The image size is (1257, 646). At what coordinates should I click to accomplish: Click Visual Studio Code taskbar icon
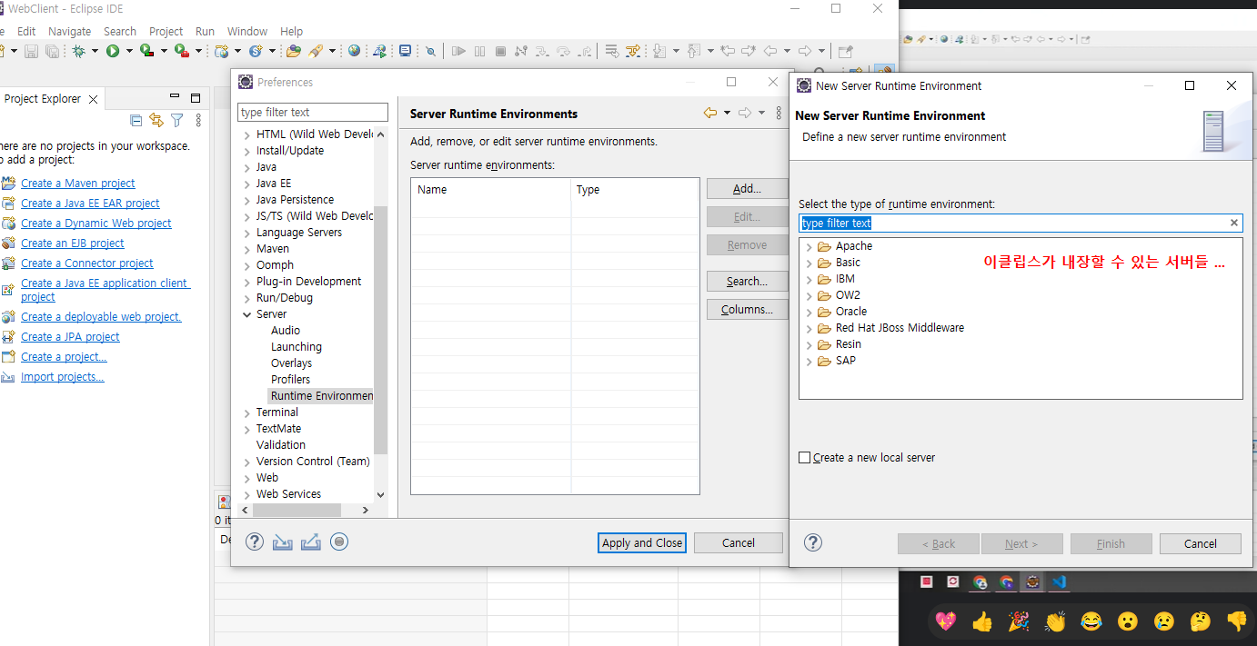(x=1059, y=582)
